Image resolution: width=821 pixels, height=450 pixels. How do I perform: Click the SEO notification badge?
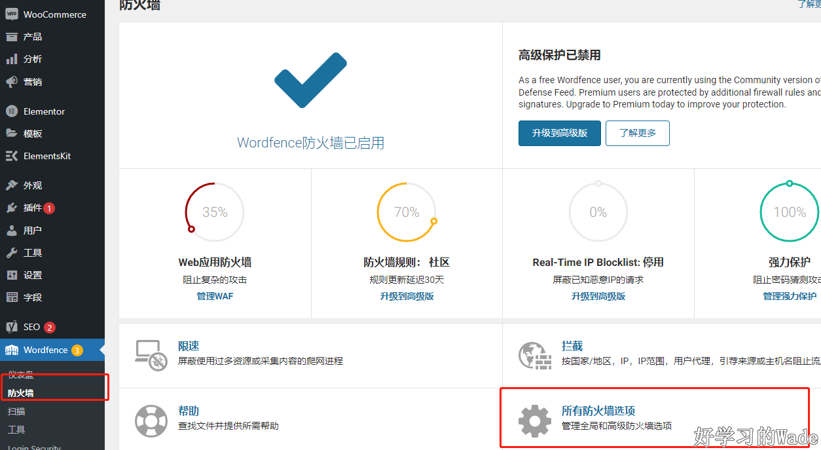coord(50,327)
